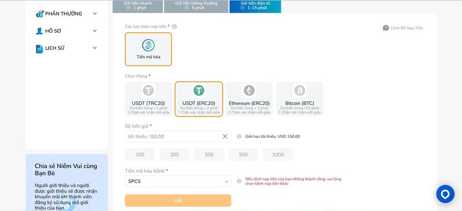Click the Bitcoin icon in Tiền mã hóa card
This screenshot has height=211, width=462.
click(148, 45)
